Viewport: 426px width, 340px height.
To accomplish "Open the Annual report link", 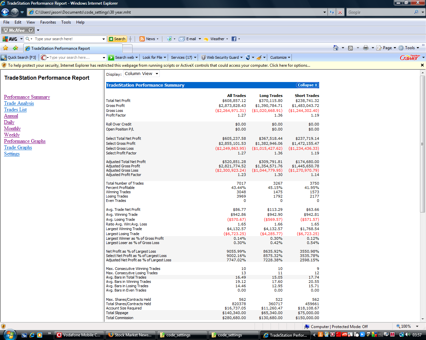I will point(11,116).
